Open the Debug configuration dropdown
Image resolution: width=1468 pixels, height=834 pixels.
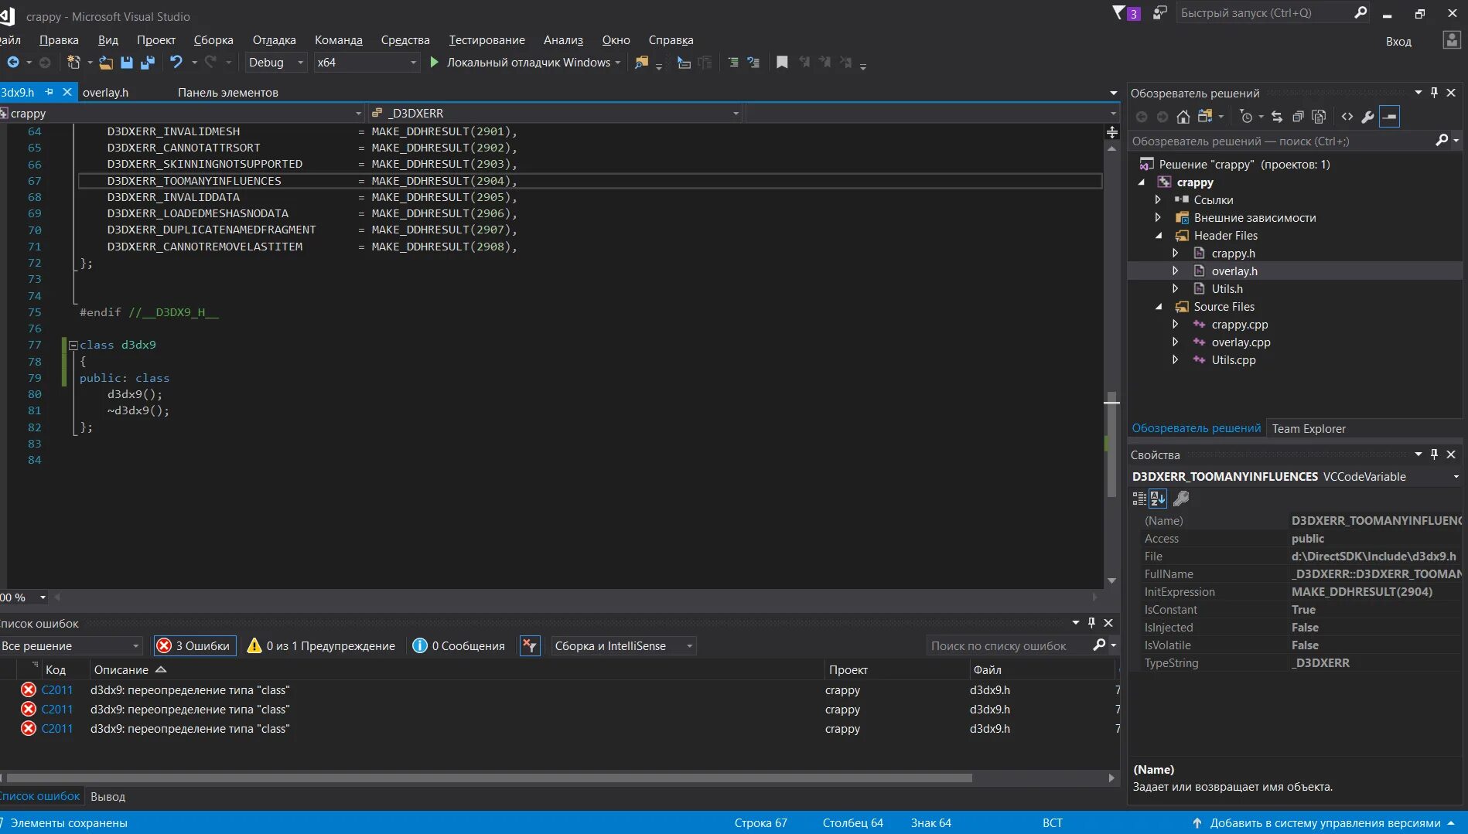tap(277, 63)
